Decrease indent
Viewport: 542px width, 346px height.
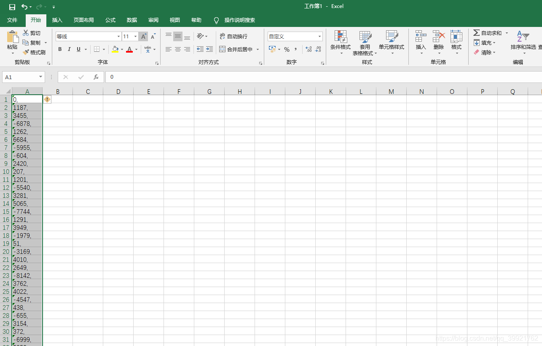click(x=200, y=49)
